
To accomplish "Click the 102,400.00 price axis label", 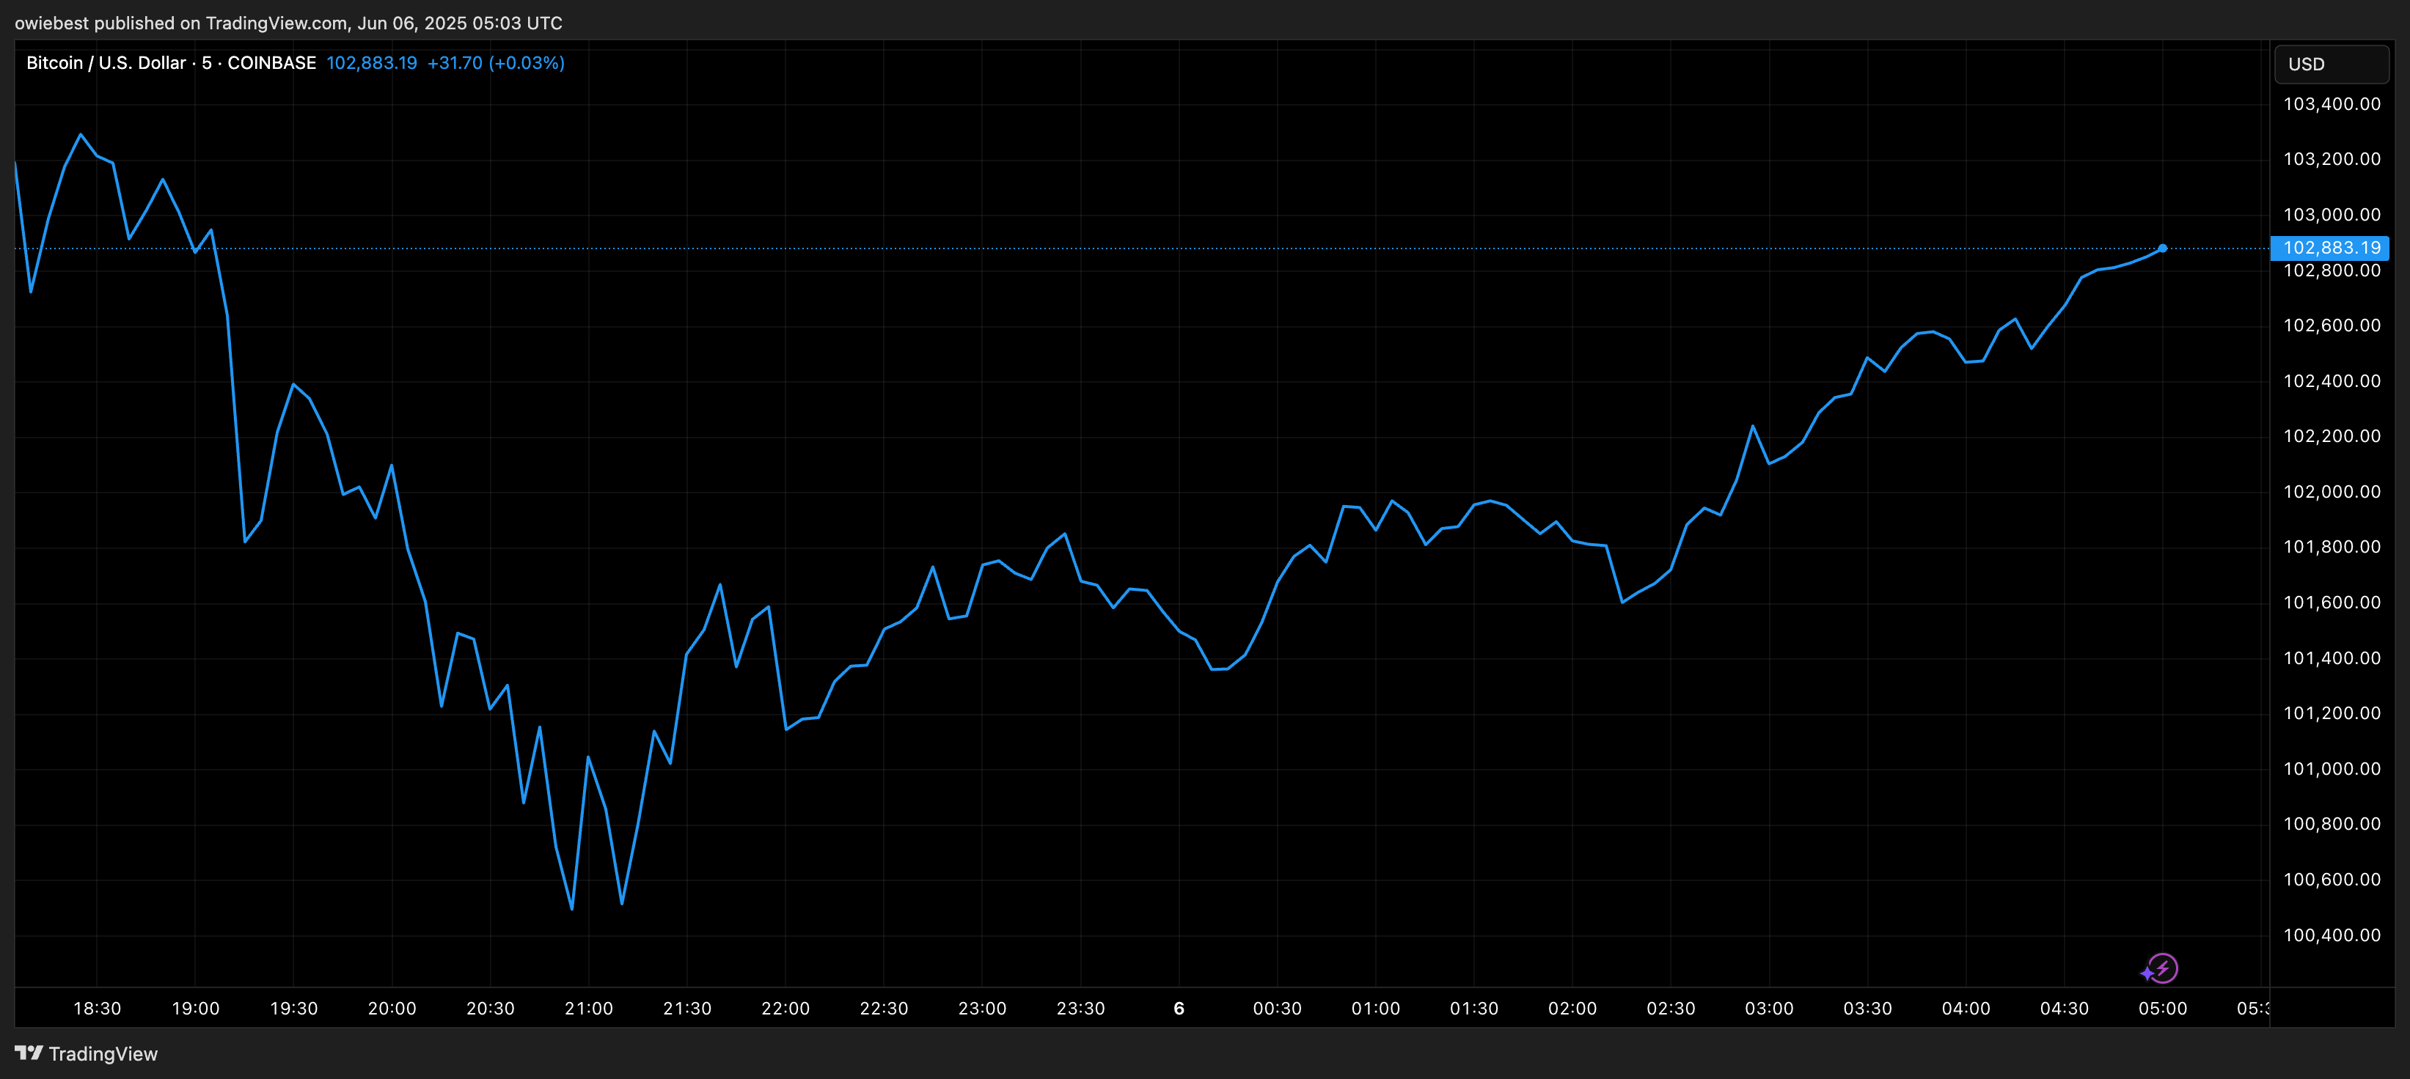I will [2332, 380].
